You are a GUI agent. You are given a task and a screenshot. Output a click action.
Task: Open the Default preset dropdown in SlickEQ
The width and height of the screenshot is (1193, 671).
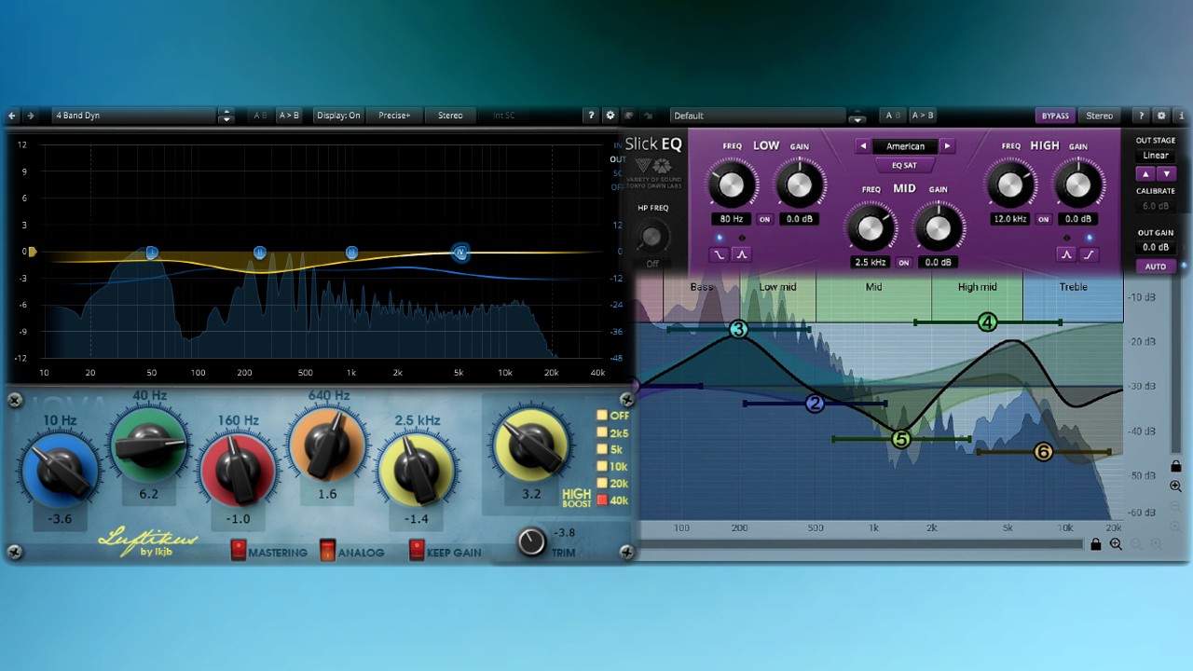pyautogui.click(x=757, y=116)
